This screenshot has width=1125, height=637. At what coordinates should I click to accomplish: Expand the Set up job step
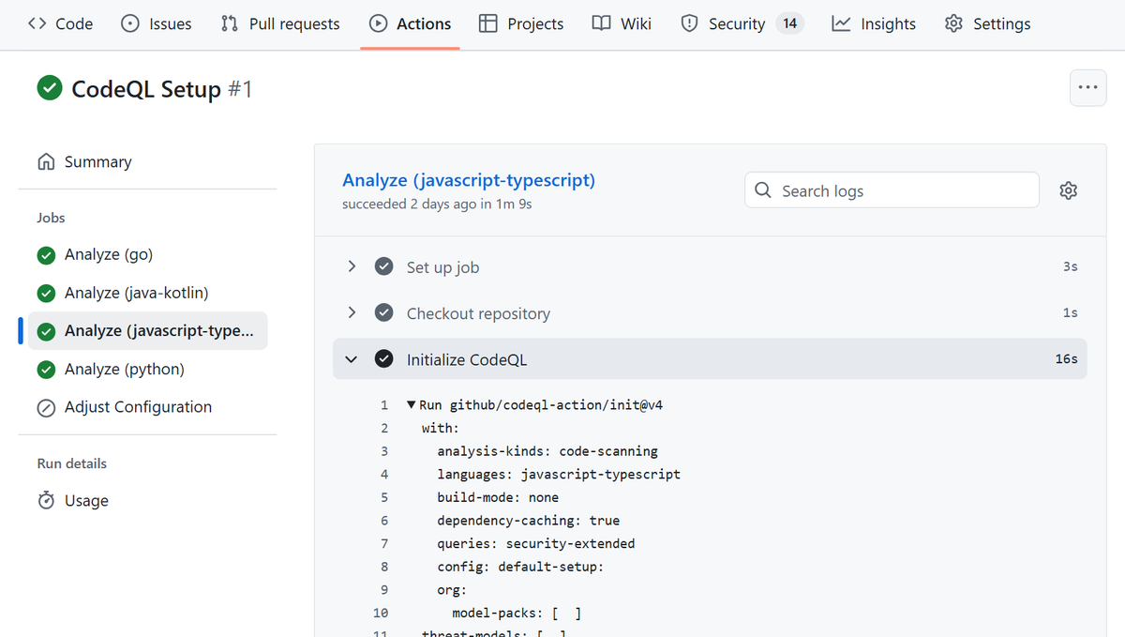pos(352,266)
